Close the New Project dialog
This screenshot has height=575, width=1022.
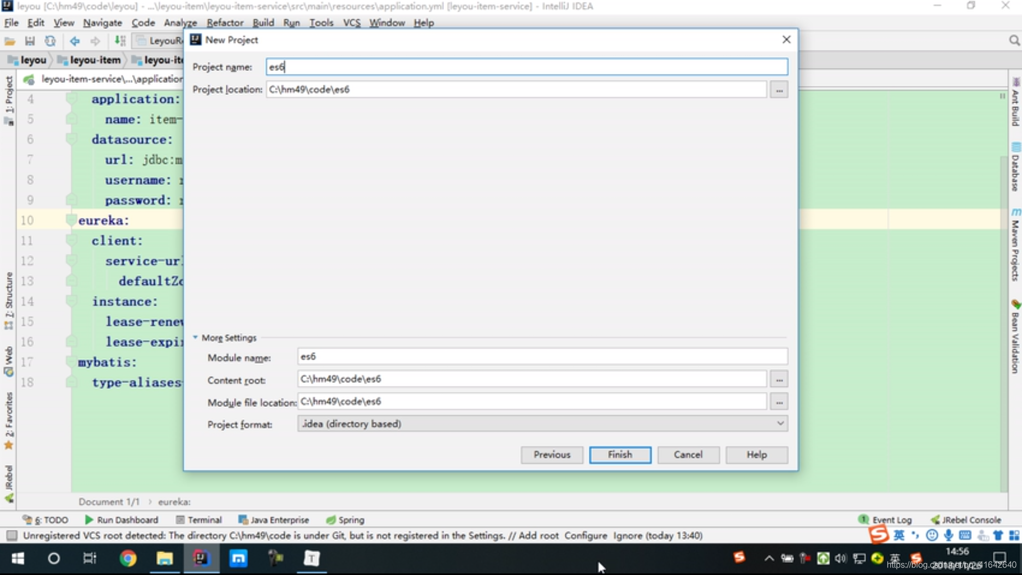click(x=786, y=39)
